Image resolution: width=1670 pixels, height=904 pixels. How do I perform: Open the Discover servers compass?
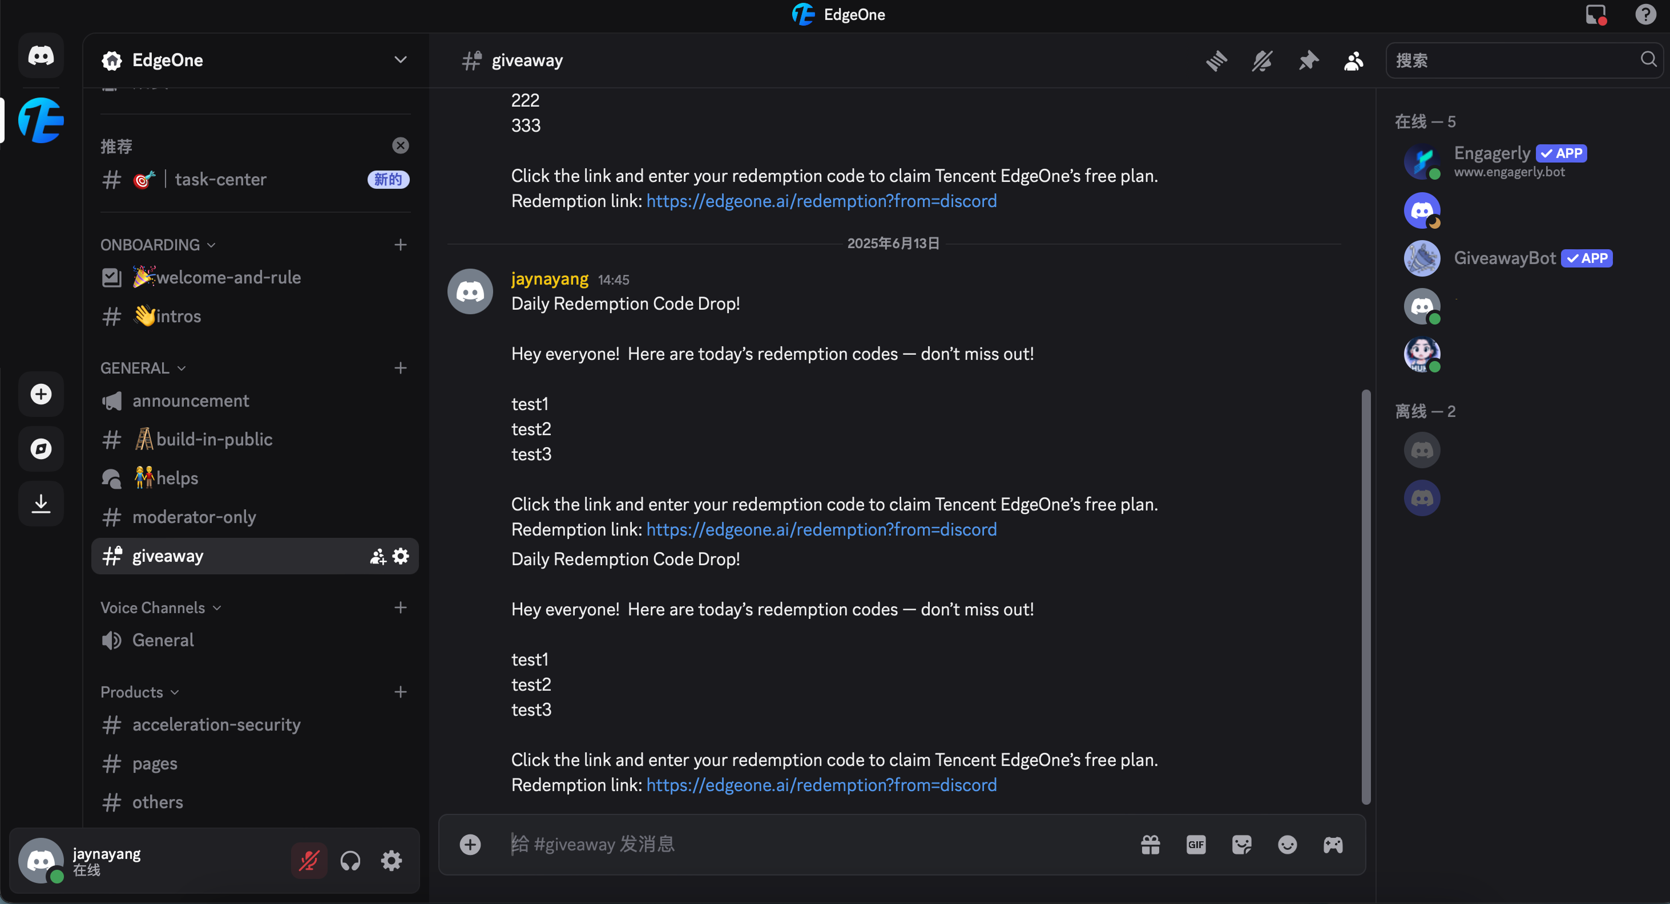tap(41, 448)
